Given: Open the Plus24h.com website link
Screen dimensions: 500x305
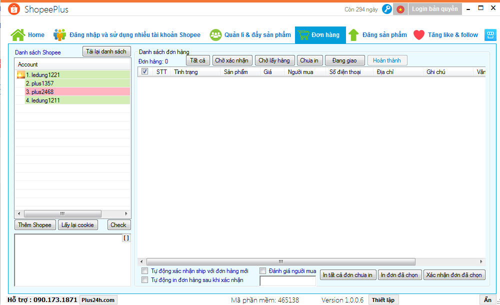Looking at the screenshot, I should pyautogui.click(x=98, y=300).
